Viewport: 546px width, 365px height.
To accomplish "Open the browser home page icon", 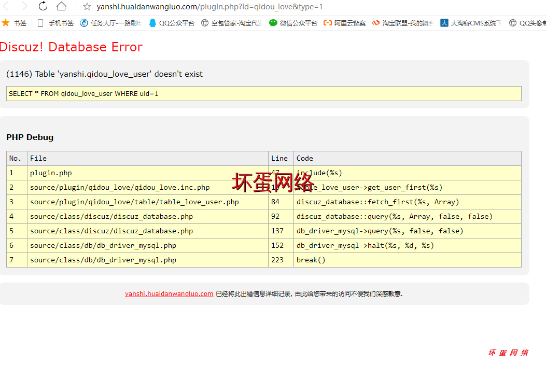I will click(61, 6).
